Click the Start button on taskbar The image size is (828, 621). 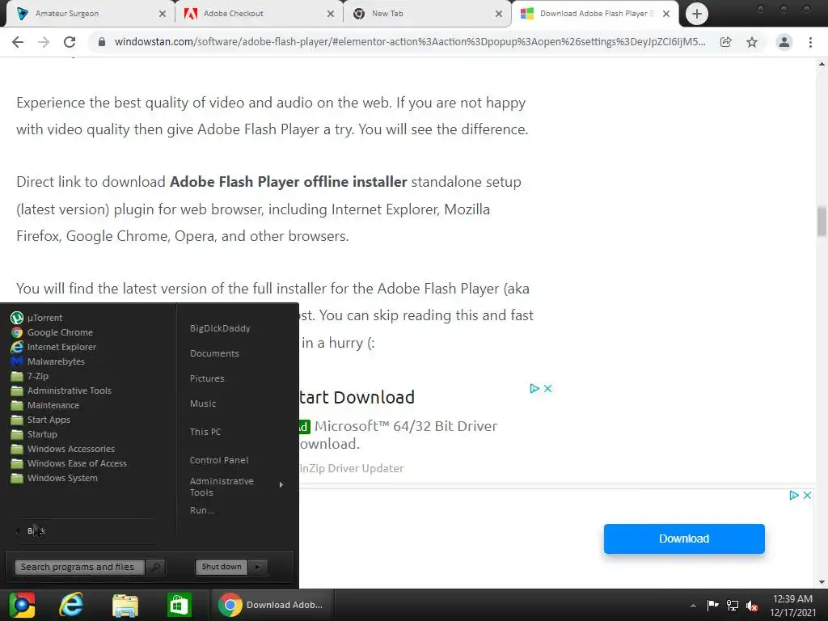pos(22,605)
